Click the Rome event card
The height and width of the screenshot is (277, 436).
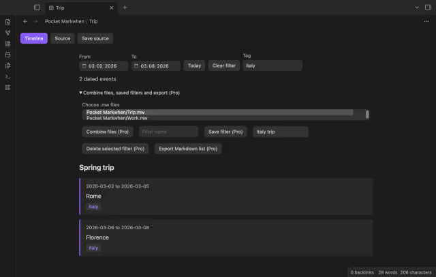(226, 196)
